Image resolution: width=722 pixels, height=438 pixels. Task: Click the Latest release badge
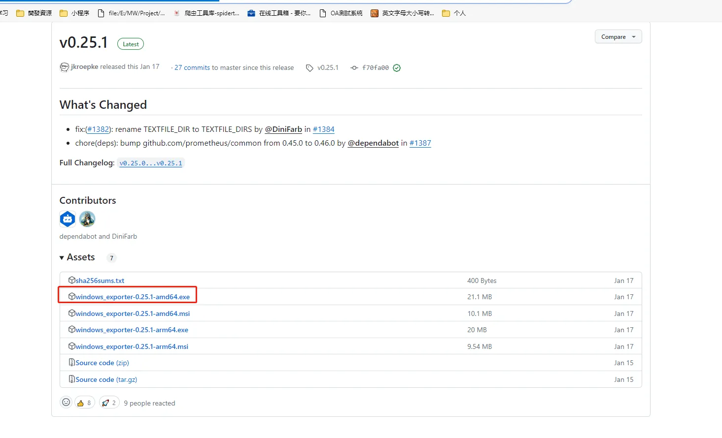131,44
